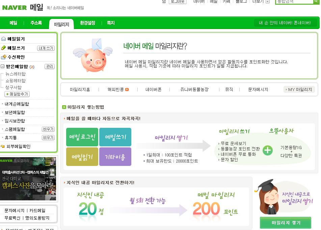Collapse the 받은메일함 folder tree

pyautogui.click(x=2, y=66)
